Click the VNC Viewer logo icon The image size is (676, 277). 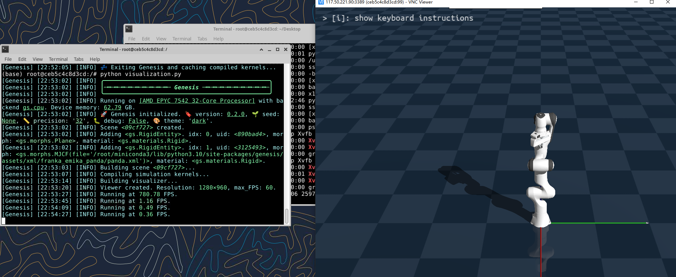321,2
